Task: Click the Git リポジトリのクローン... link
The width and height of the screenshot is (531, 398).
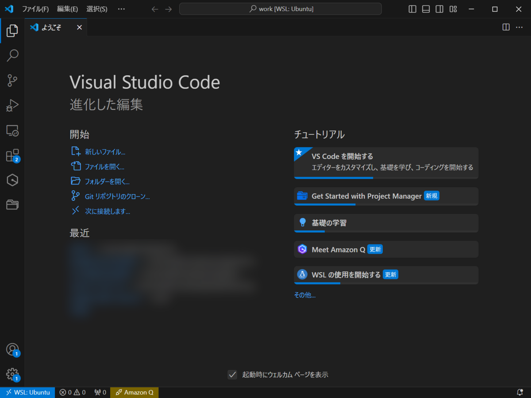Action: click(x=117, y=197)
